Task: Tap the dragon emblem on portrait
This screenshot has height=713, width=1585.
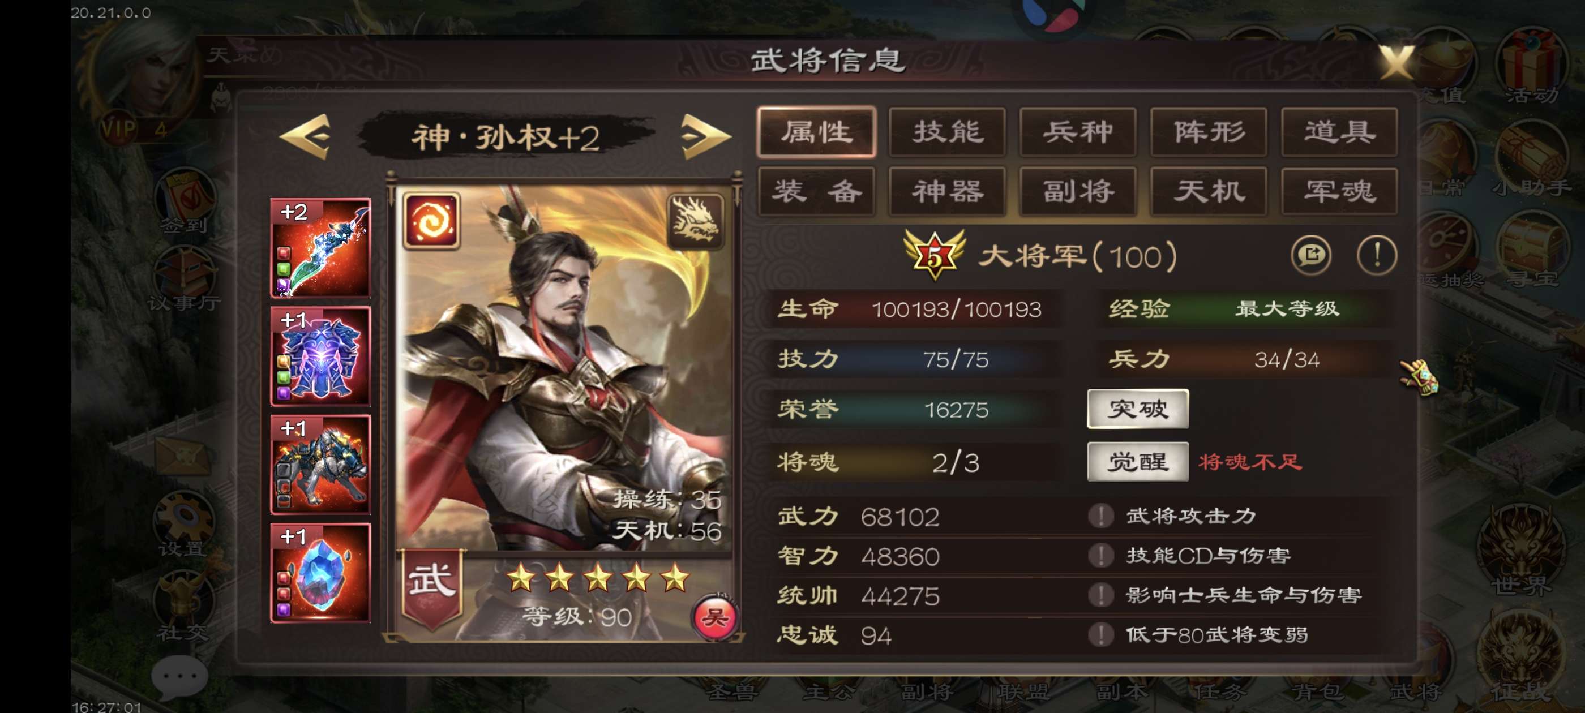Action: [695, 221]
